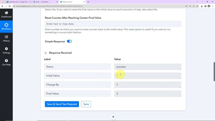Open the browser side panel icon

pyautogui.click(x=205, y=6)
